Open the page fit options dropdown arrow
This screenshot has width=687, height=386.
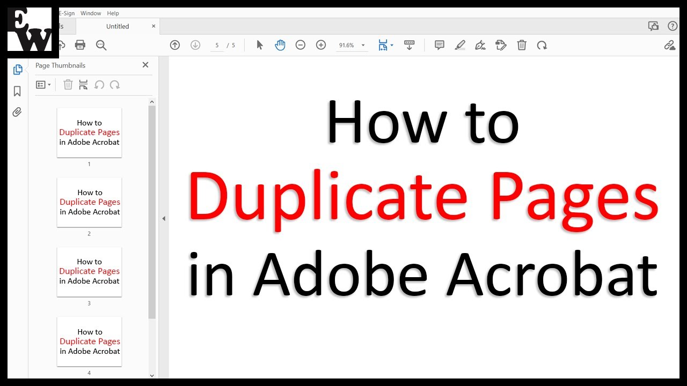pyautogui.click(x=392, y=46)
